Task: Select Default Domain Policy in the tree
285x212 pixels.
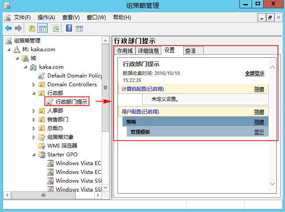Action: 75,76
